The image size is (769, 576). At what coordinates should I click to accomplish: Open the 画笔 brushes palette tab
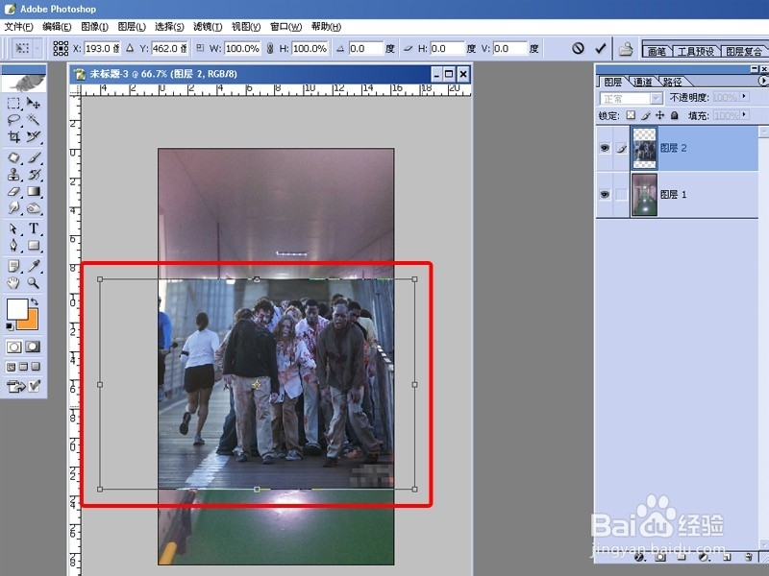coord(657,51)
